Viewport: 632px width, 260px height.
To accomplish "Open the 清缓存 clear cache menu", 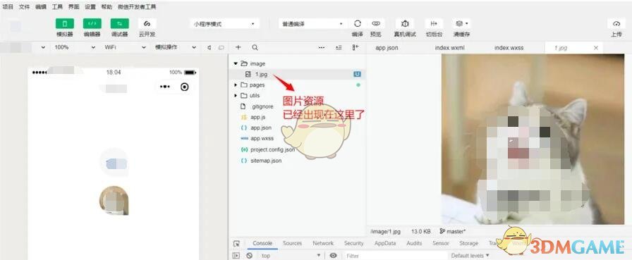I will [x=461, y=24].
